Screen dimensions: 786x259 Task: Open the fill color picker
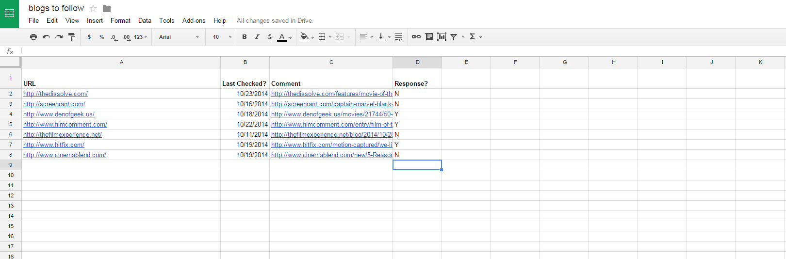(x=307, y=37)
